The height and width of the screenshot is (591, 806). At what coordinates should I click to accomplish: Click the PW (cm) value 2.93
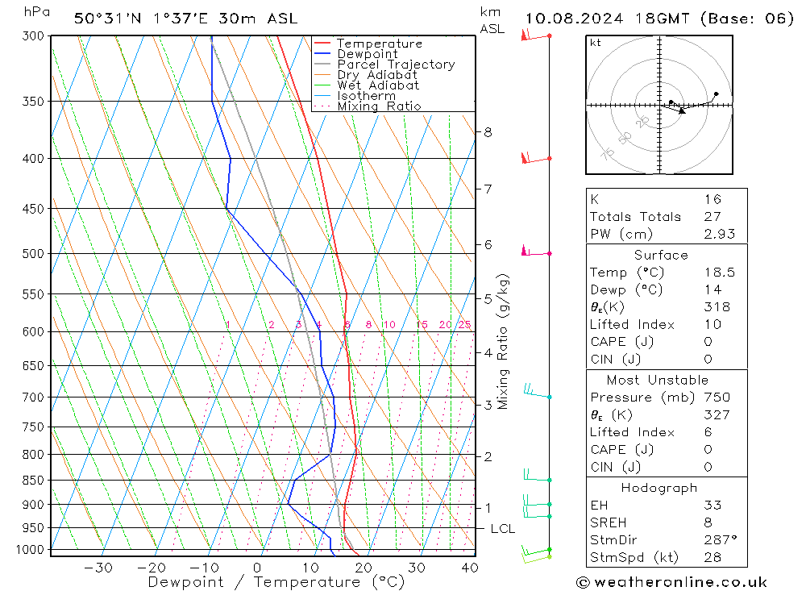point(720,234)
